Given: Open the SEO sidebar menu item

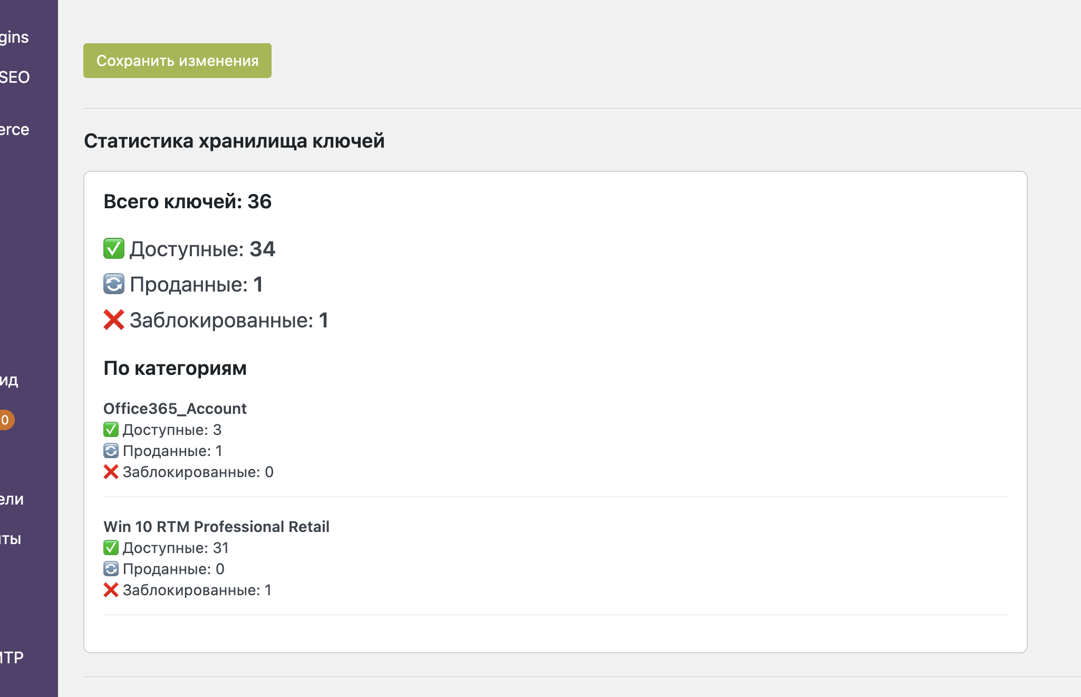Looking at the screenshot, I should click(15, 77).
